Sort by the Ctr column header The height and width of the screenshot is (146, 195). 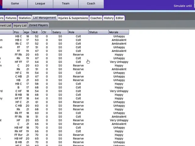(47, 32)
